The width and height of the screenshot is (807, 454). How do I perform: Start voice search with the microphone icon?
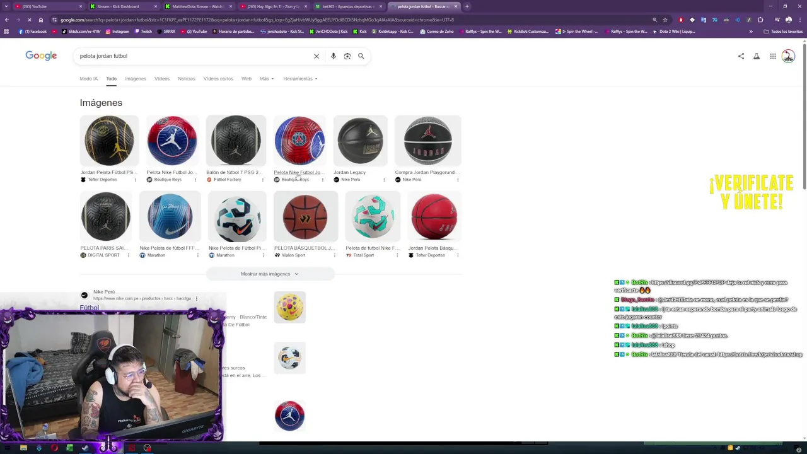click(x=333, y=56)
